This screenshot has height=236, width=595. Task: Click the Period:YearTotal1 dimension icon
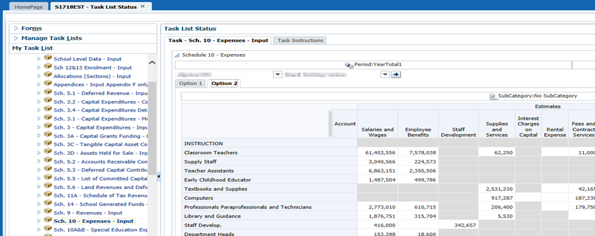(x=349, y=65)
